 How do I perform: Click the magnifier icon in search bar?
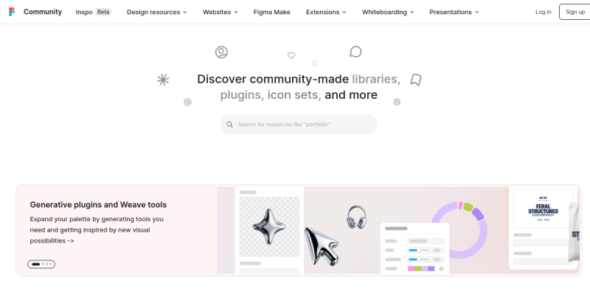229,125
